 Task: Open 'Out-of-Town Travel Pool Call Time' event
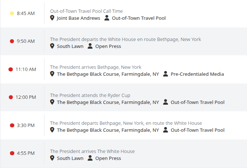86,11
